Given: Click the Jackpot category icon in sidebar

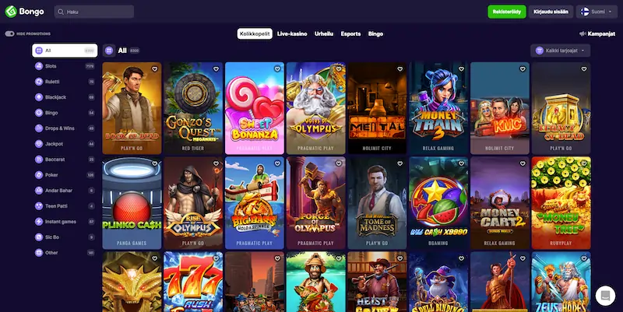Looking at the screenshot, I should (x=39, y=144).
